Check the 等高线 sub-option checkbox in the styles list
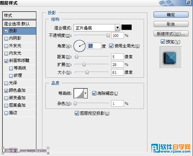This screenshot has height=156, width=193. [11, 68]
